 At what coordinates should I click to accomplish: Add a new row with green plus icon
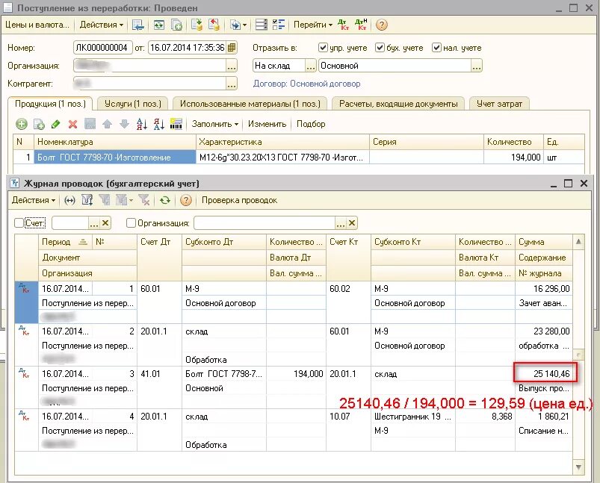[22, 124]
